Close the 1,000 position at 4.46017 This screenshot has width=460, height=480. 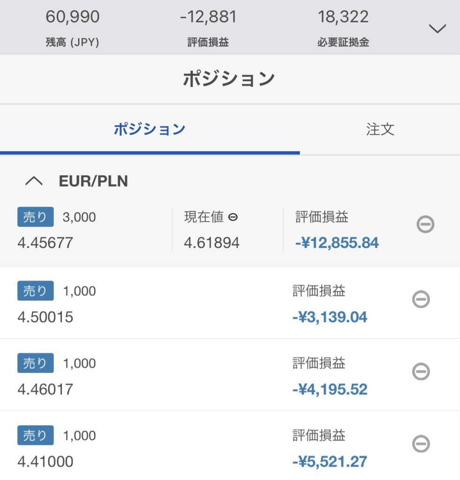point(421,371)
